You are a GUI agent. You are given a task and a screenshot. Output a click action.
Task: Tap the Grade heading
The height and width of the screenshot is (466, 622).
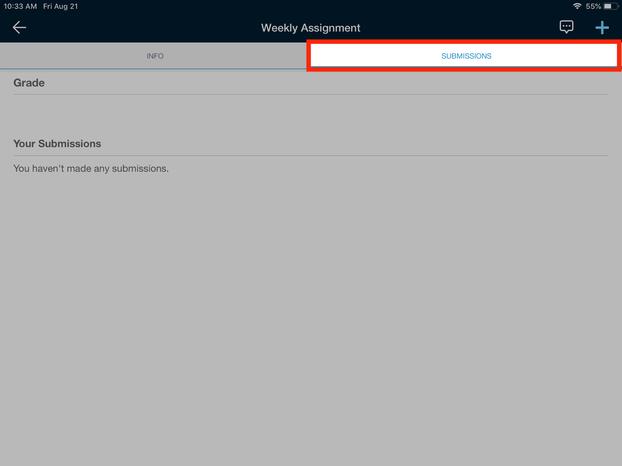(29, 83)
